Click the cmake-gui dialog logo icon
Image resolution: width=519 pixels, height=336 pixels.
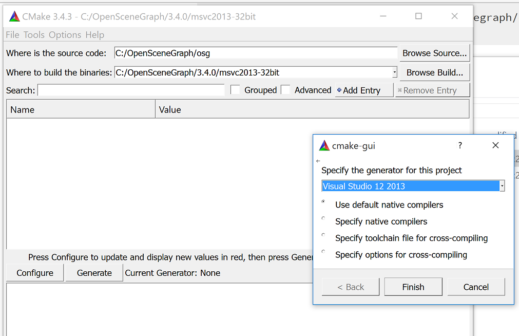pyautogui.click(x=324, y=145)
